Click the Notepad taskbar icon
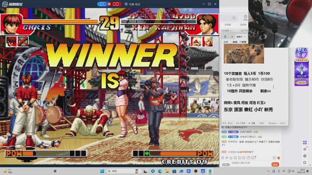Screen dimensions: 312x175 [210, 171]
